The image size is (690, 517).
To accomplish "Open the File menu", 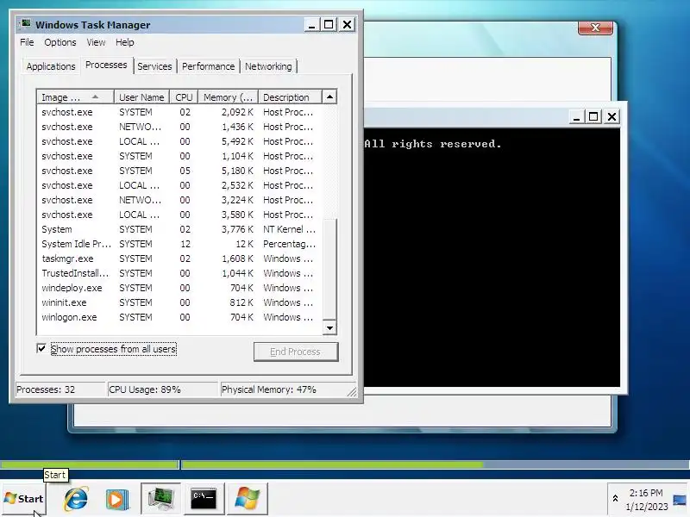I will [x=27, y=42].
